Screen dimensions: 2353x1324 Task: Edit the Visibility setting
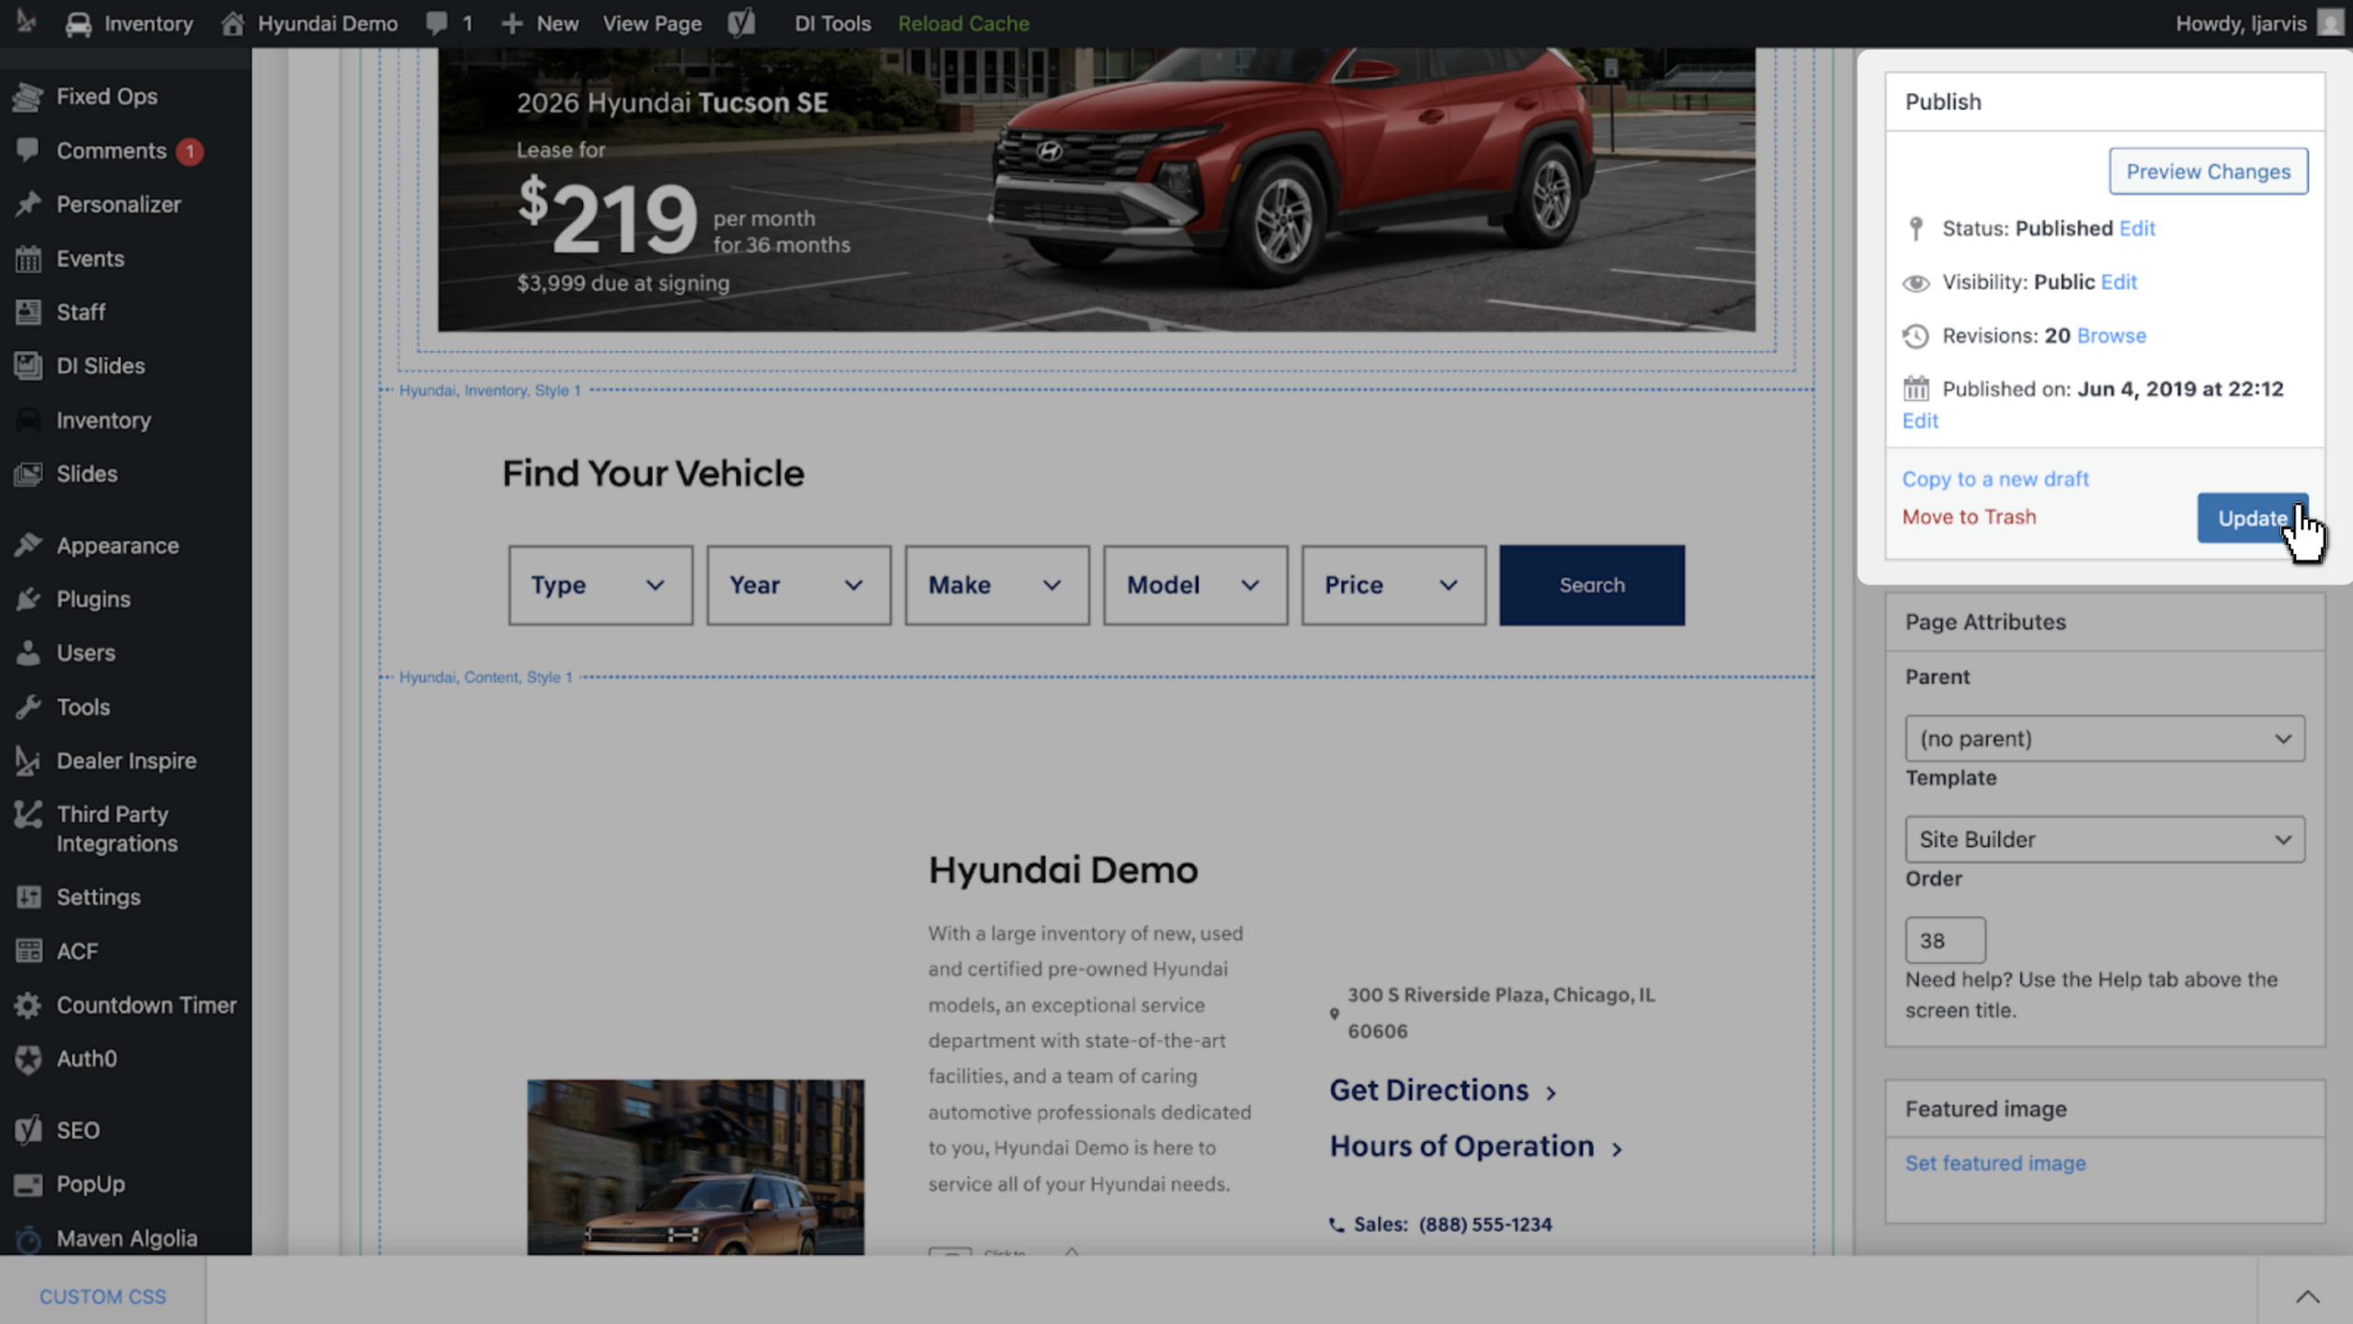[2119, 282]
